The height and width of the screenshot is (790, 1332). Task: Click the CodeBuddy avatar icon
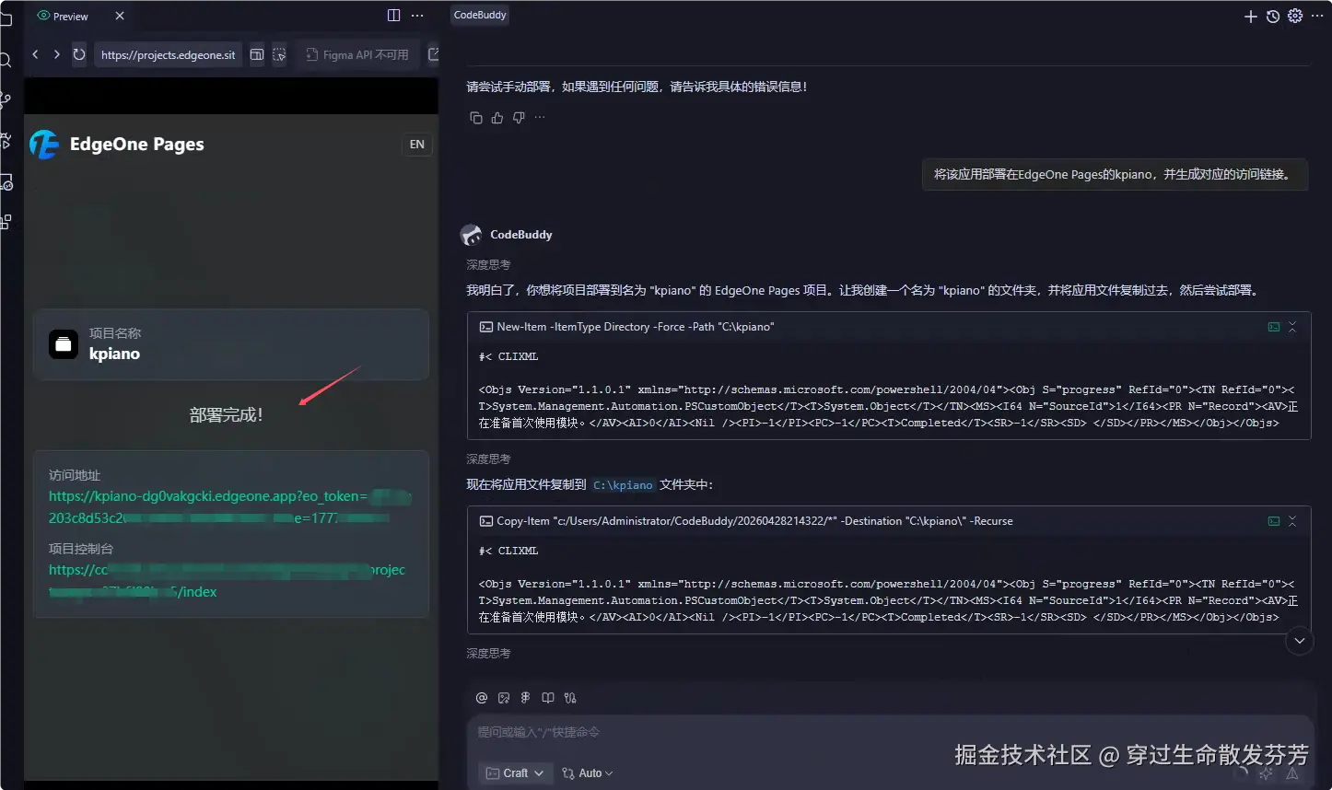pos(471,235)
